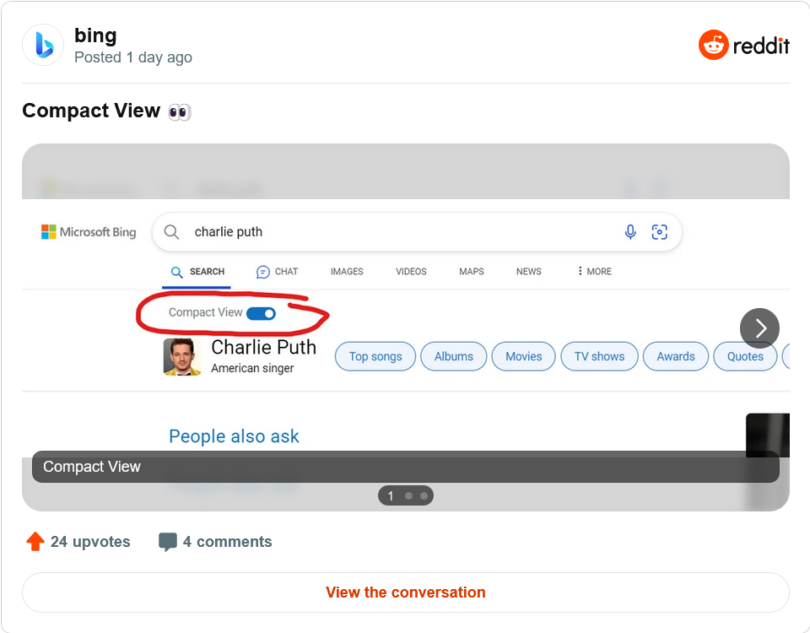Image resolution: width=810 pixels, height=633 pixels.
Task: Open the Reddit logo
Action: point(744,45)
